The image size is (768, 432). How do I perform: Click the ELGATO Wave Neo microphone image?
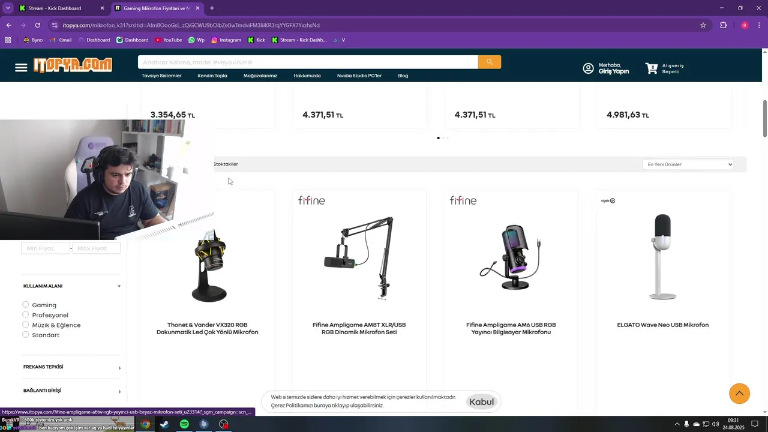(x=663, y=256)
